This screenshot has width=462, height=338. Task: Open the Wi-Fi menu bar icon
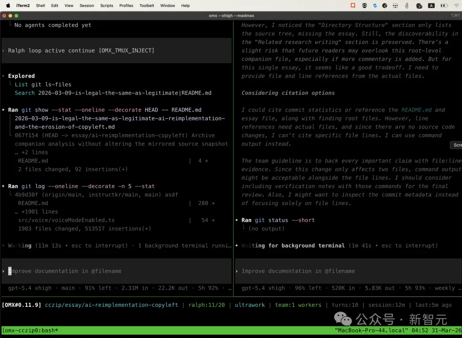point(456,5)
